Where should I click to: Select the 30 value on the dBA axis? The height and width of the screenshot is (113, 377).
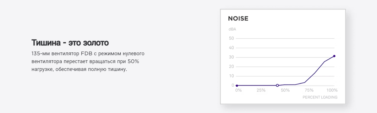click(231, 57)
